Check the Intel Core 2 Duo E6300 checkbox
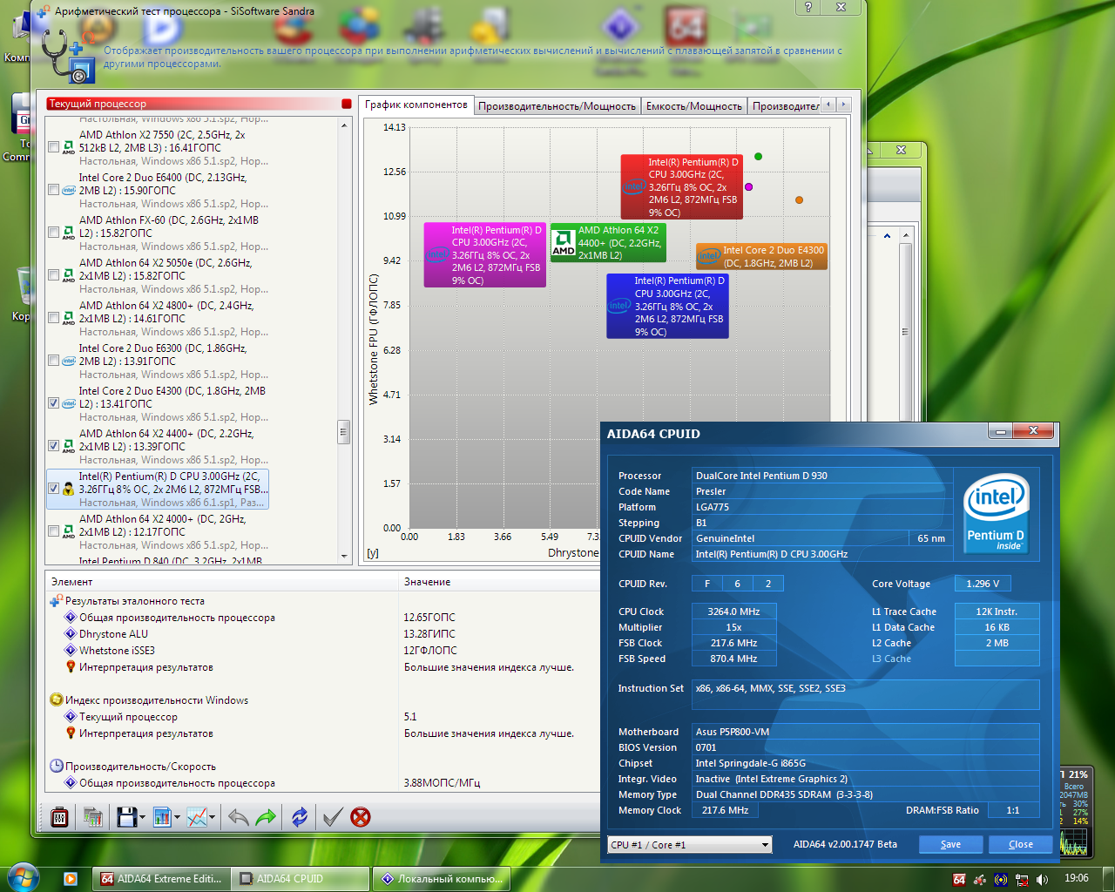This screenshot has width=1115, height=892. (54, 361)
